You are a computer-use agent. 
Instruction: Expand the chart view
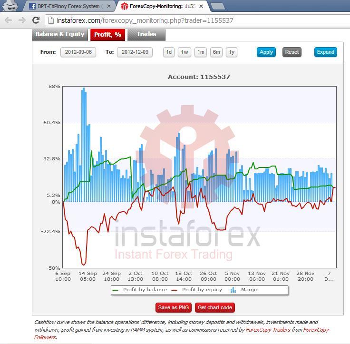(326, 52)
